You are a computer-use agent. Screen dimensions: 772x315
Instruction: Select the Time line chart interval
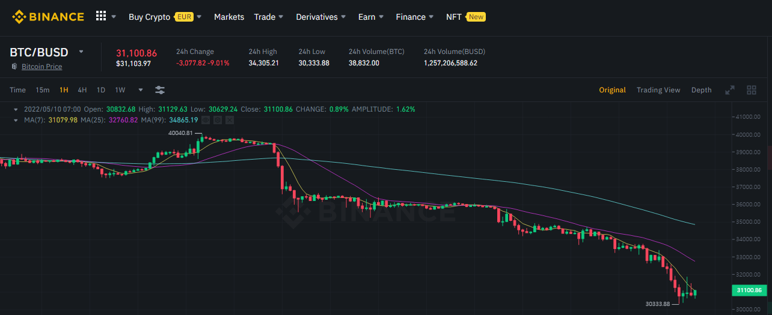point(17,90)
